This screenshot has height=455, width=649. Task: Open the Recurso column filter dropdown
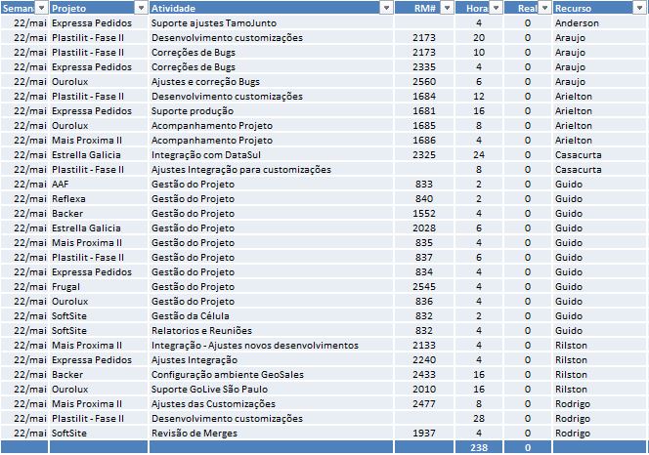coord(639,8)
